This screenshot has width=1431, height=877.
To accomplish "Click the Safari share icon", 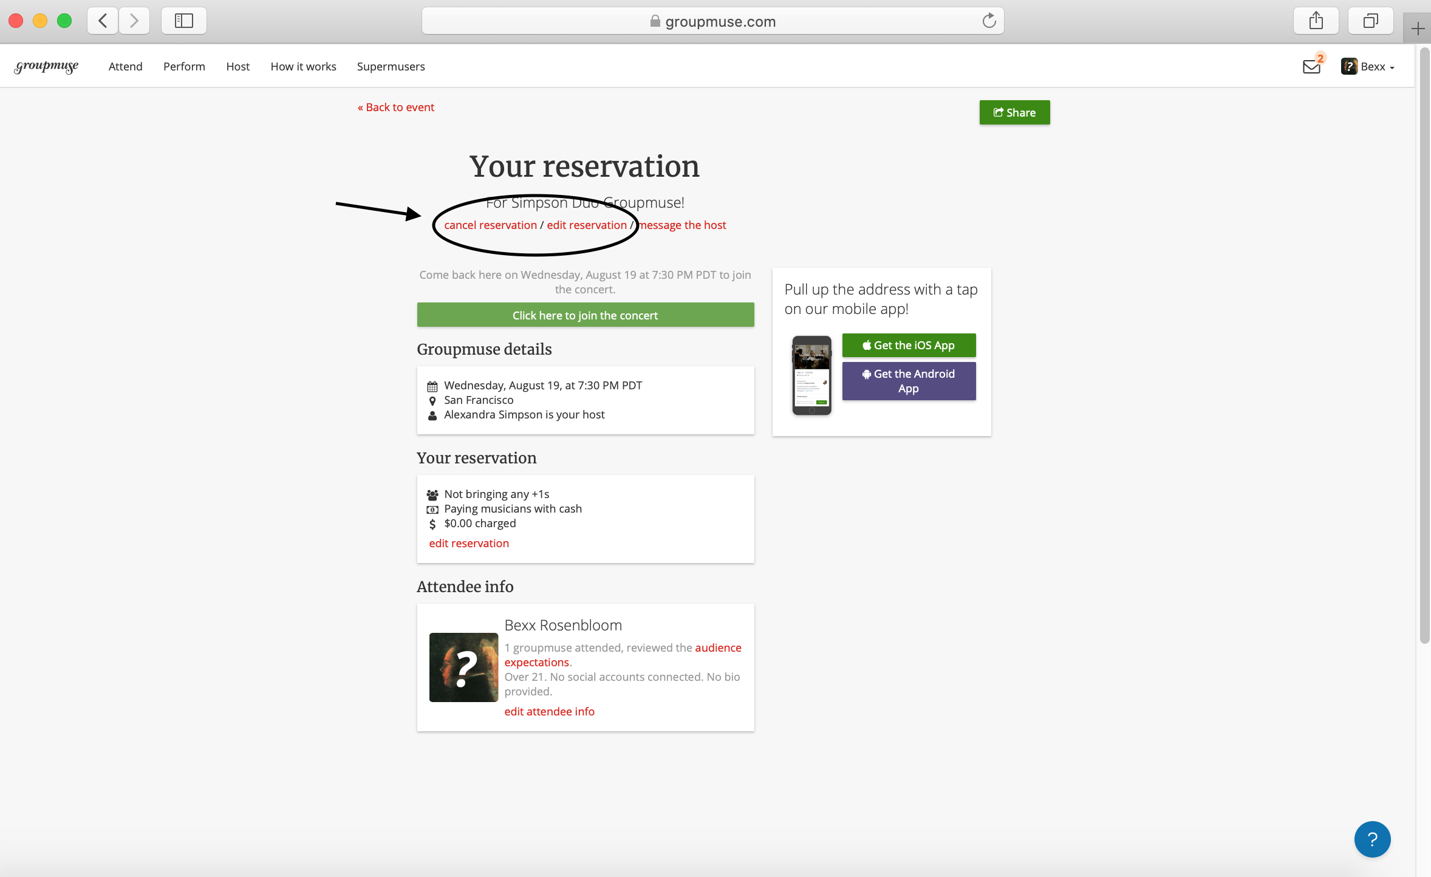I will click(1316, 21).
